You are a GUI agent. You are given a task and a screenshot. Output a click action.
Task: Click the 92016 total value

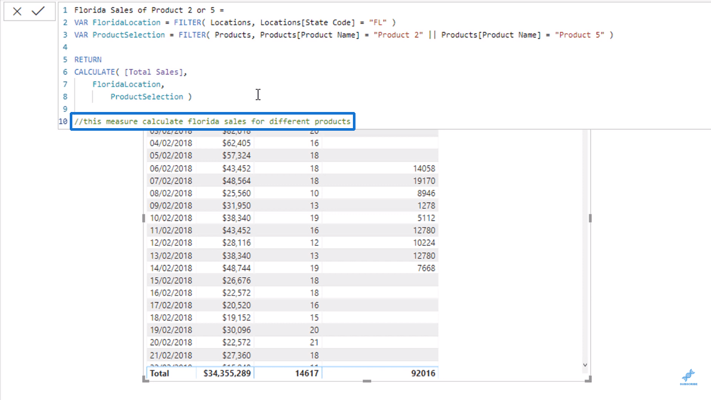pyautogui.click(x=423, y=373)
